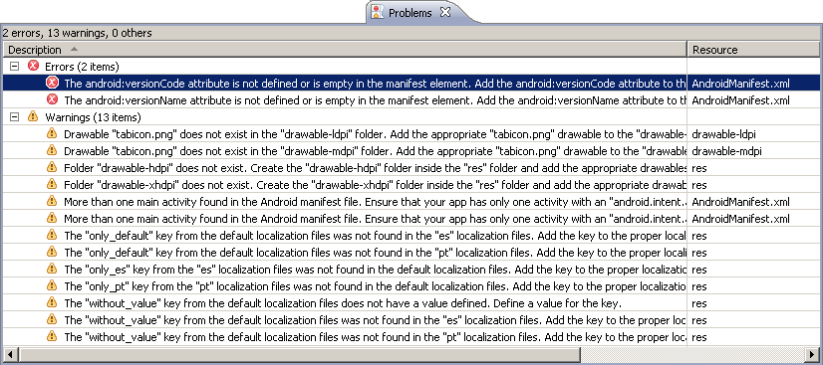Click the horizontal scrollbar right arrow

point(812,354)
